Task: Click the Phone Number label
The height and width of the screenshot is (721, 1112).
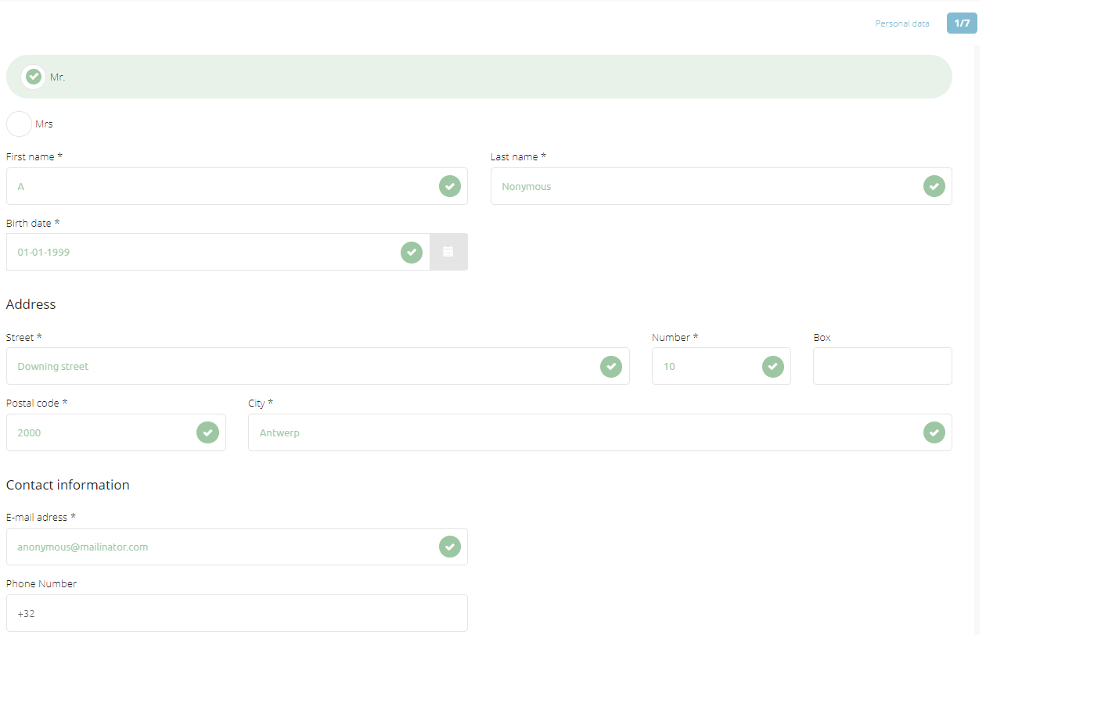Action: pos(41,583)
